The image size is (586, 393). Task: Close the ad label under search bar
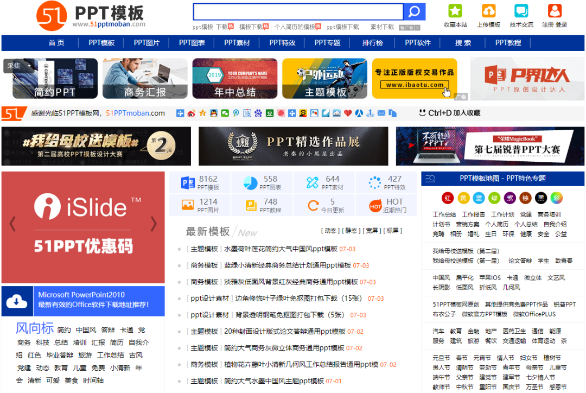[417, 28]
